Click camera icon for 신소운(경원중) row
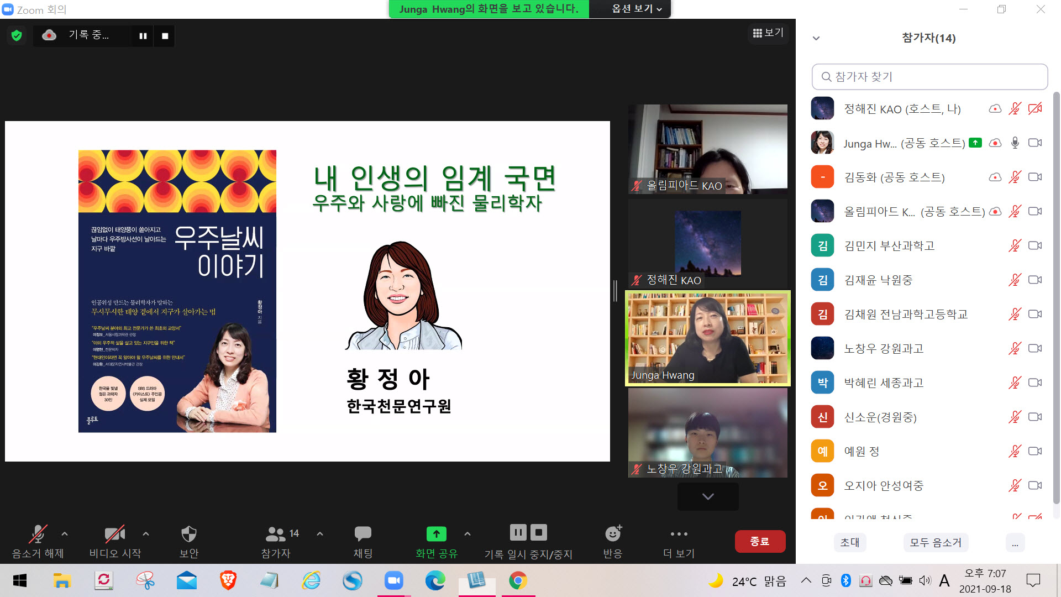Viewport: 1061px width, 597px height. click(x=1035, y=417)
